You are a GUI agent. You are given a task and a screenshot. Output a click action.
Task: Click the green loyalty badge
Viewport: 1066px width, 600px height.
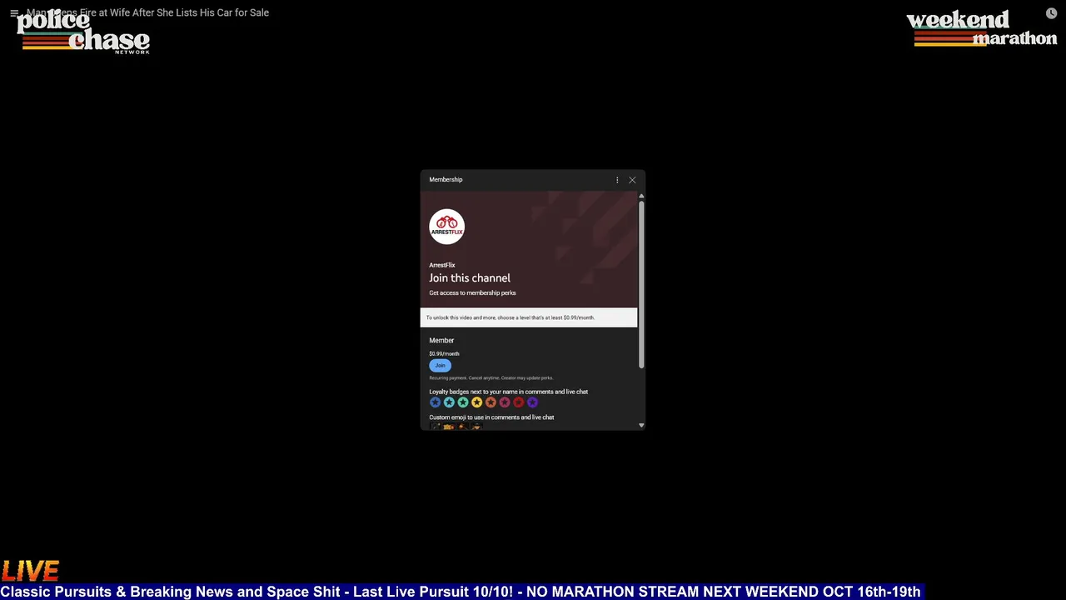pos(463,402)
